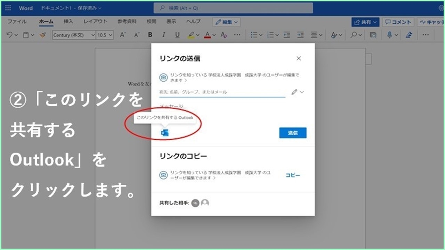445x250 pixels.
Task: Open the Editor pen icon
Action: point(409,35)
